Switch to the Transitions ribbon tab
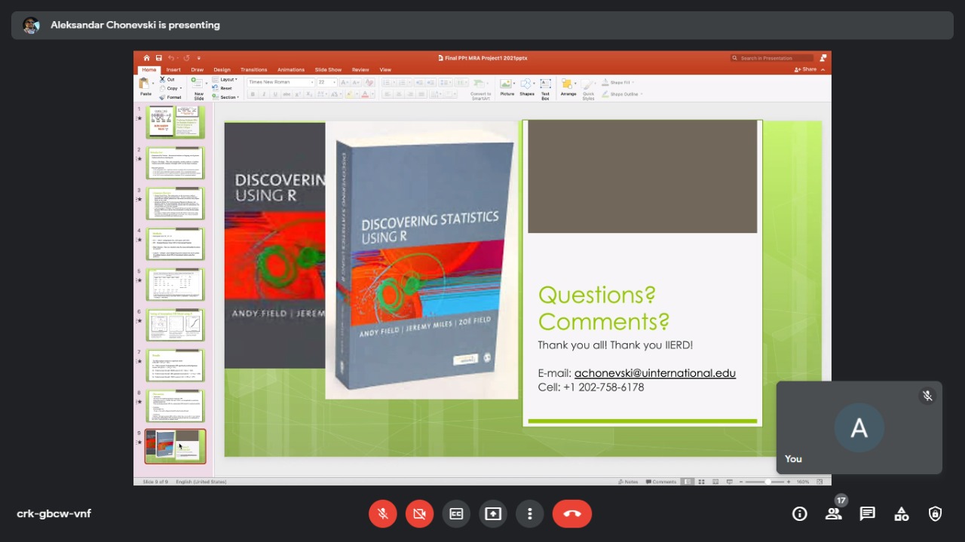Viewport: 965px width, 542px height. (254, 70)
